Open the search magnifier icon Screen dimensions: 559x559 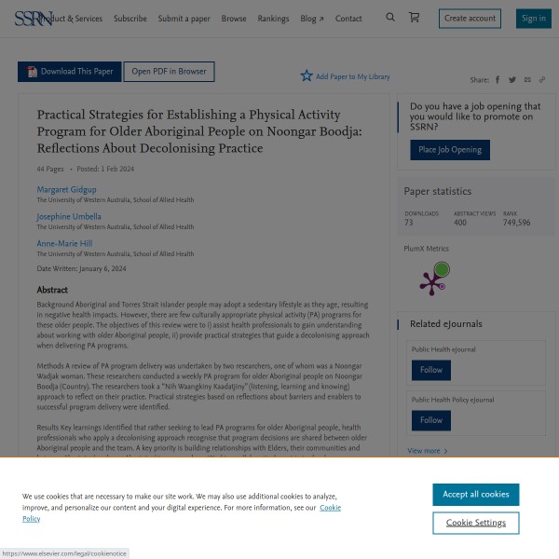tap(390, 18)
